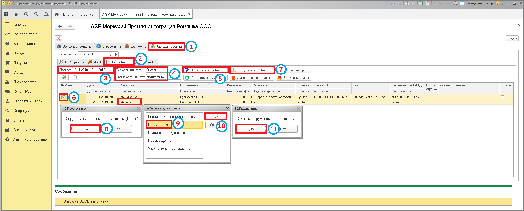Click Загрузка ЭВСД выполнена message
The image size is (524, 211).
coord(86,201)
